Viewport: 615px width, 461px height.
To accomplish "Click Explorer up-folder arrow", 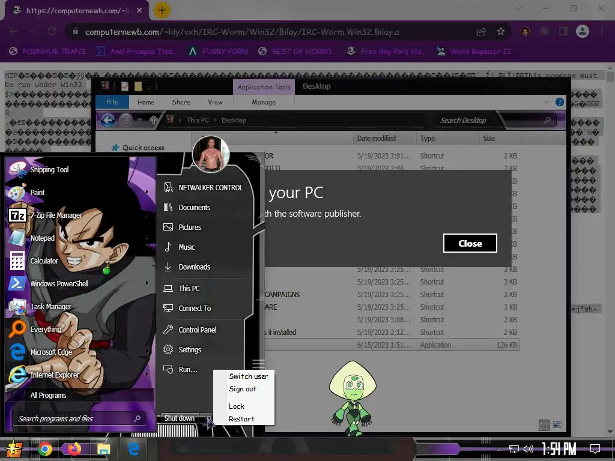I will tap(153, 120).
